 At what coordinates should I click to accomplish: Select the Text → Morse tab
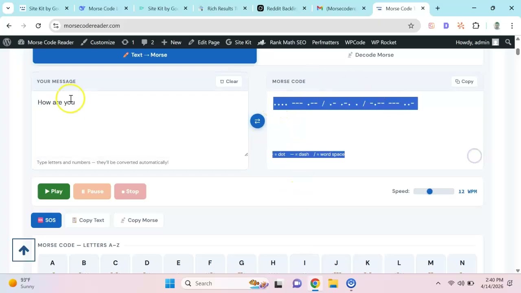(144, 55)
